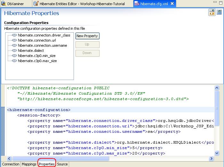
Task: Click the icon beside hibernate.connection.driver_class
Action: (x=14, y=35)
